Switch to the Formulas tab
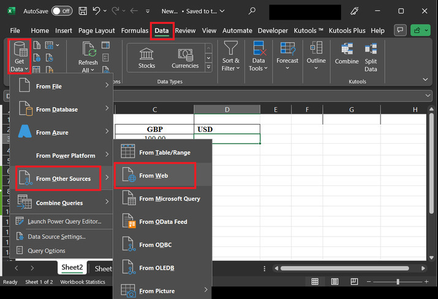The height and width of the screenshot is (299, 438). pos(135,31)
